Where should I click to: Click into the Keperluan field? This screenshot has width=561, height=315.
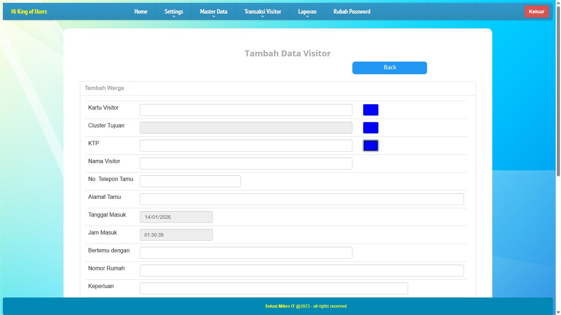point(273,288)
